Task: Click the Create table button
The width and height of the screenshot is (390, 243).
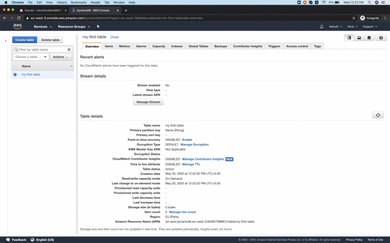Action: pos(25,40)
